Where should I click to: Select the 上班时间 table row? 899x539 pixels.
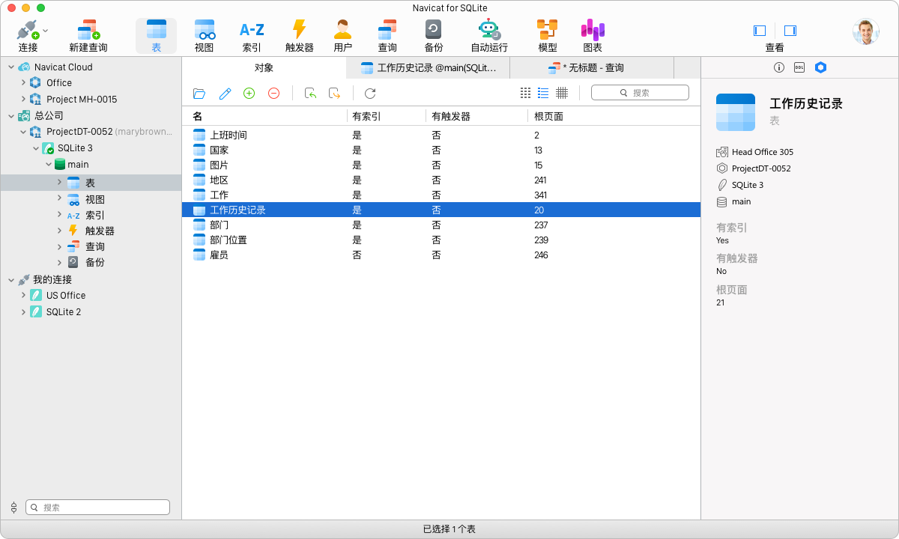[x=441, y=135]
